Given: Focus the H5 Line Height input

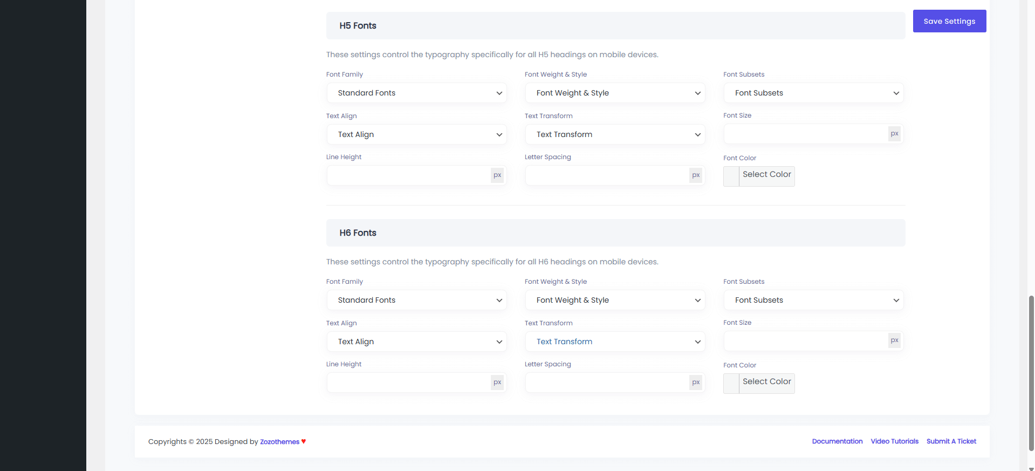Looking at the screenshot, I should coord(408,175).
